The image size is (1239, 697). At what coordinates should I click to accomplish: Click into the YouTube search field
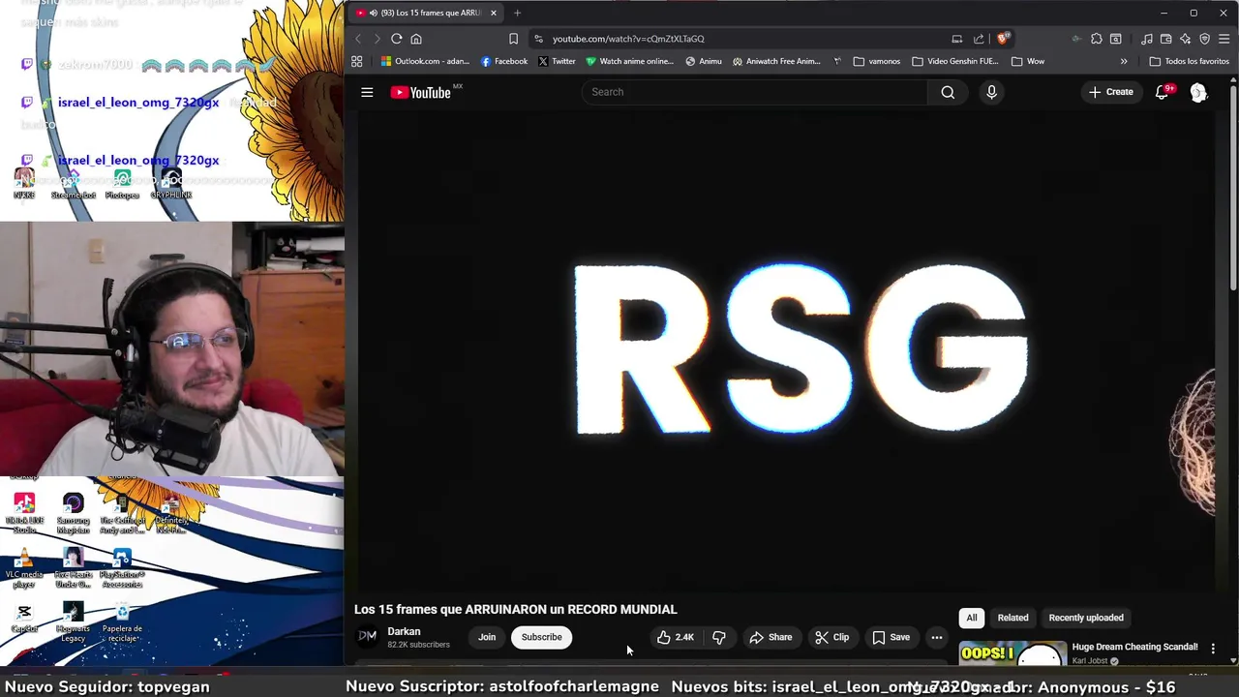click(x=755, y=92)
